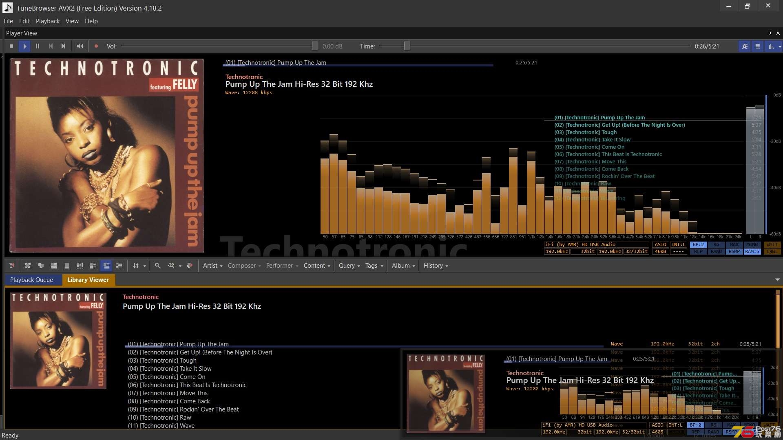783x440 pixels.
Task: Click the album thumbnail in Library Viewer
Action: (58, 341)
